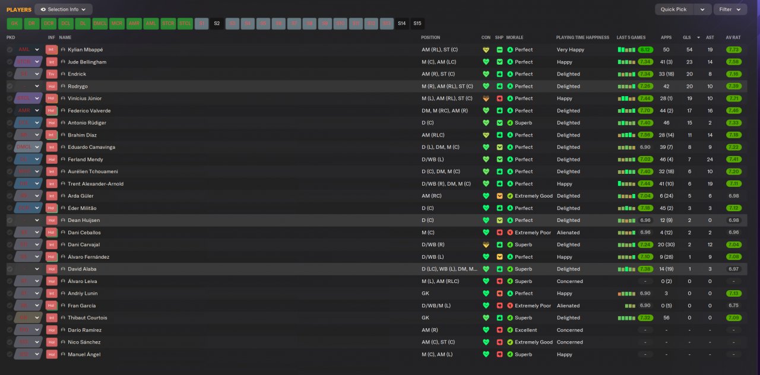Screen dimensions: 760x375
Task: Click the Int info badge for Kylian Mbappé
Action: click(52, 50)
